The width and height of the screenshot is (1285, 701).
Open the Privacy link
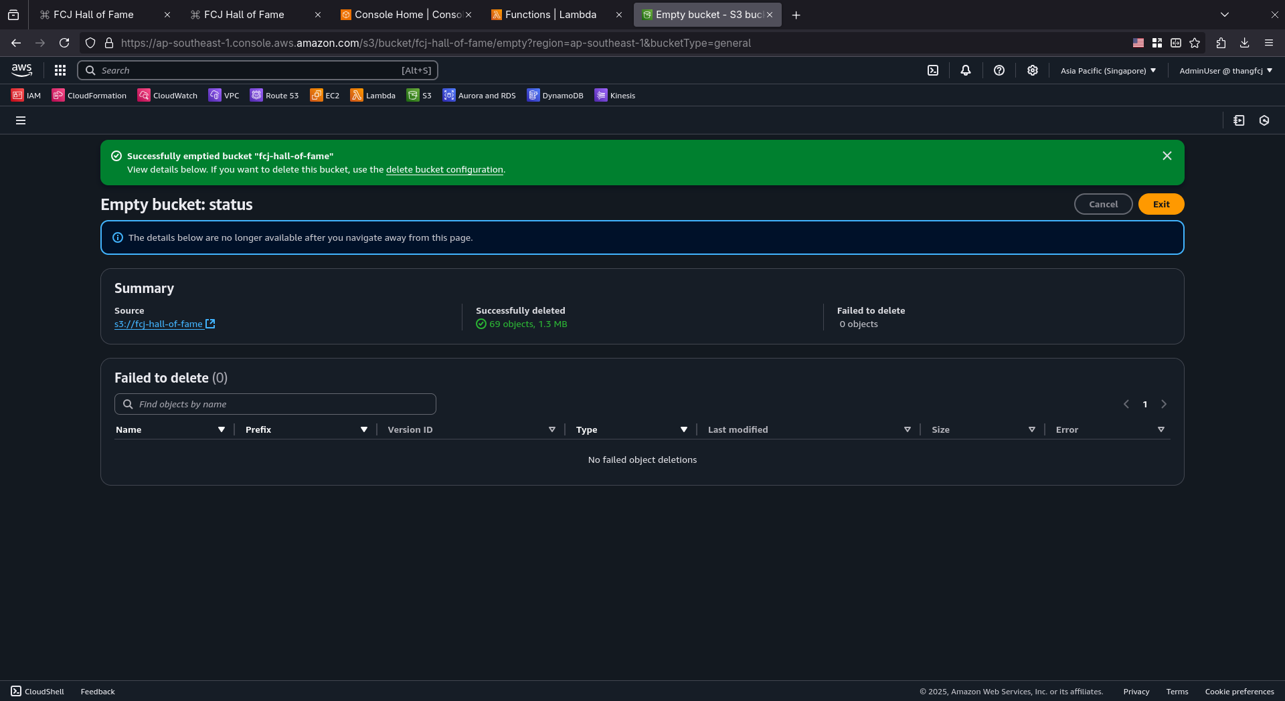(x=1136, y=691)
